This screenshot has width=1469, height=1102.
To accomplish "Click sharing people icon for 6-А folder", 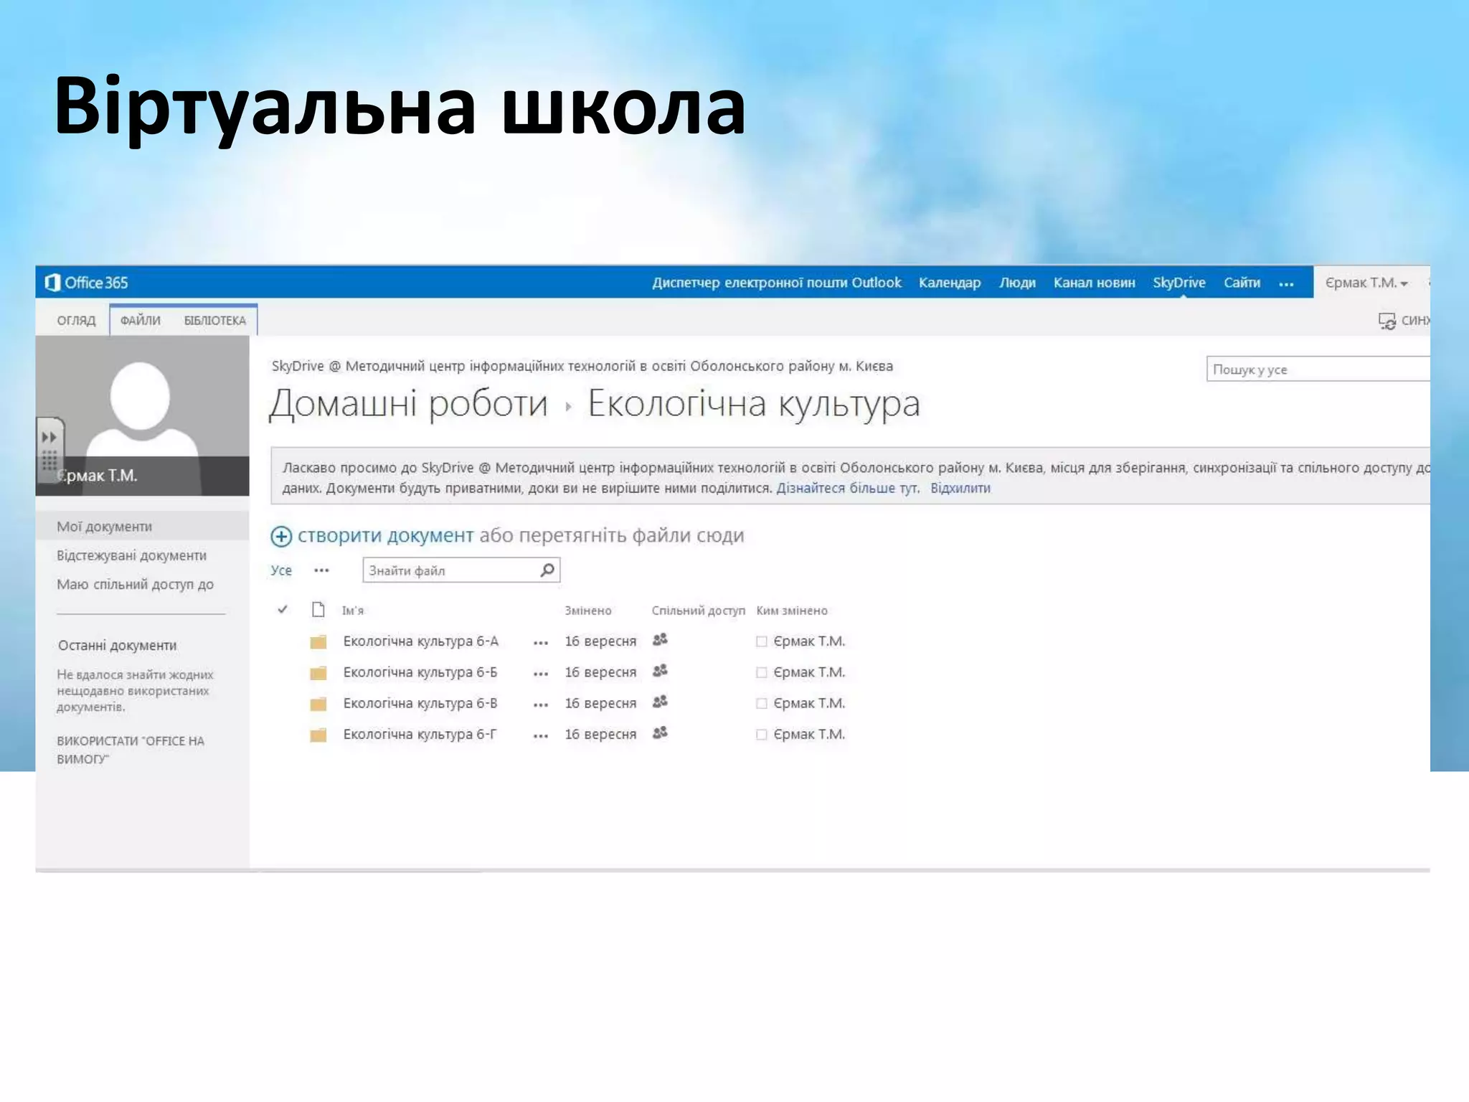I will pyautogui.click(x=660, y=639).
